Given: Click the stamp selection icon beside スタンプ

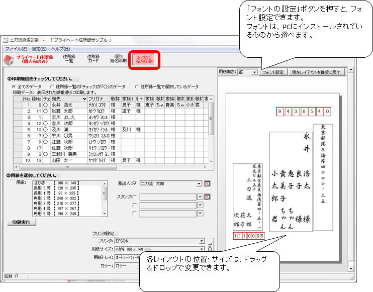Looking at the screenshot, I should click(207, 197).
